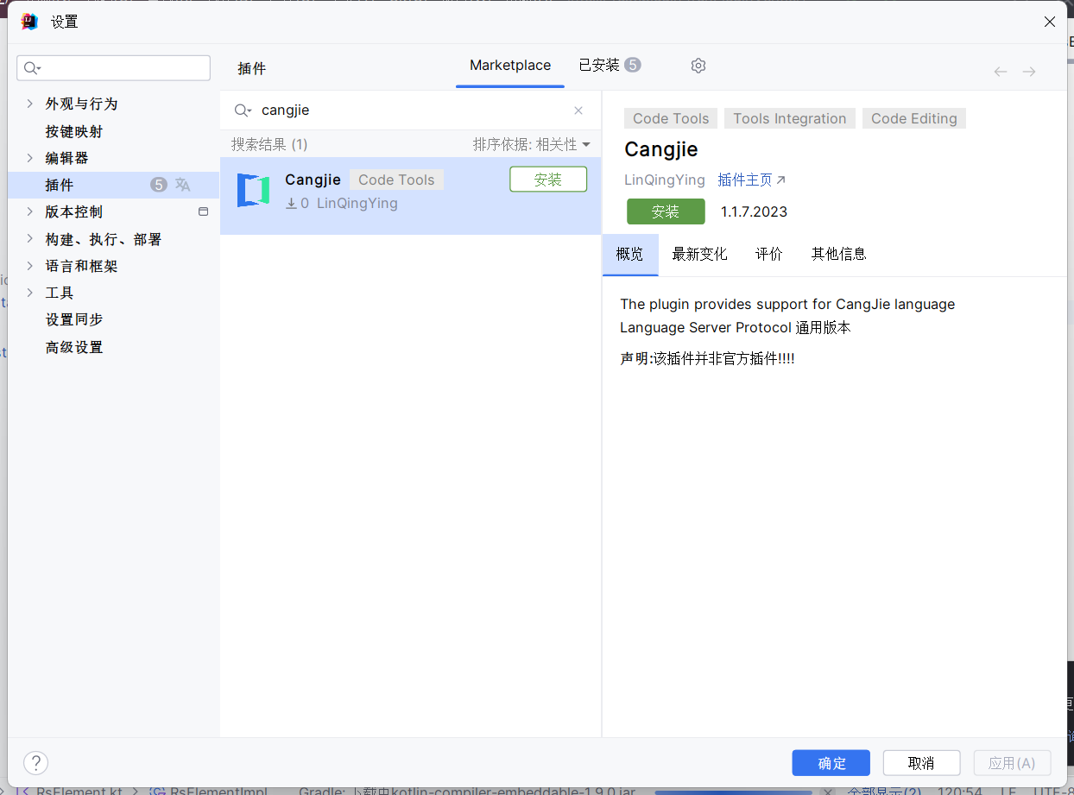Clear the cangjie search text
1074x795 pixels.
pyautogui.click(x=578, y=110)
